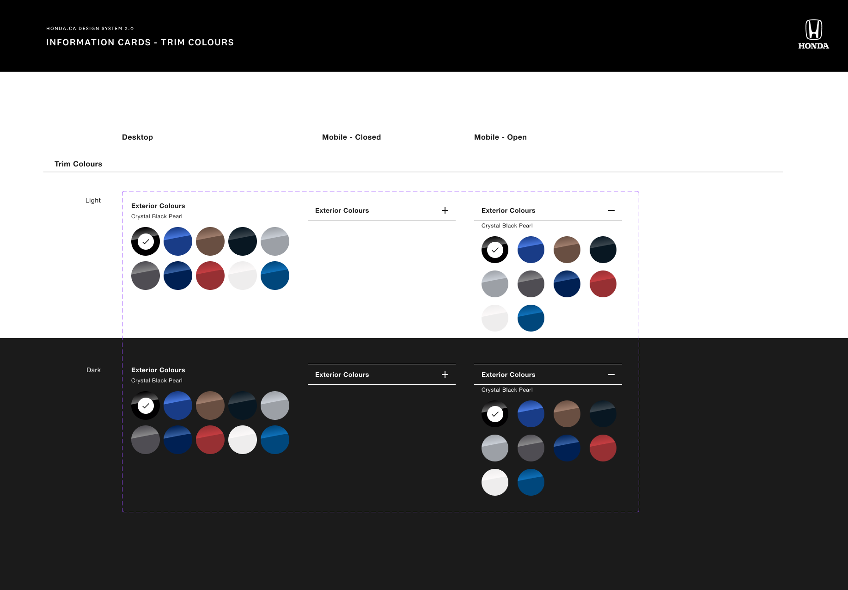Click dark grey swatch in dark Mobile Open card
848x590 pixels.
[531, 448]
